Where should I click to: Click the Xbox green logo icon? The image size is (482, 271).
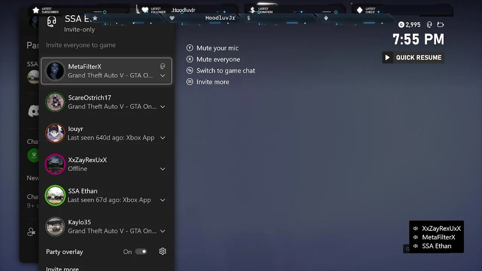(33, 155)
